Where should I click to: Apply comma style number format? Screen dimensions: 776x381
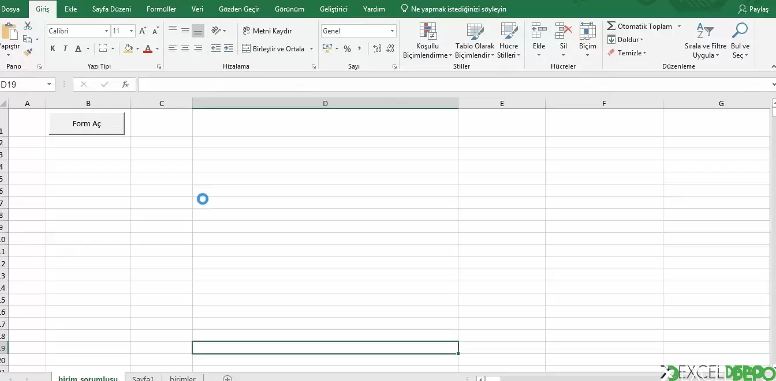tap(360, 48)
